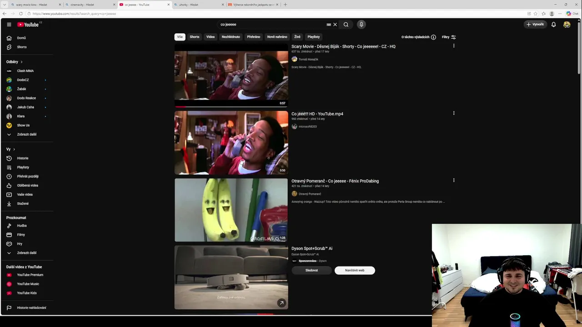Open options menu for Co jééé!!! HD video
Screen dimensions: 582x327
454,113
